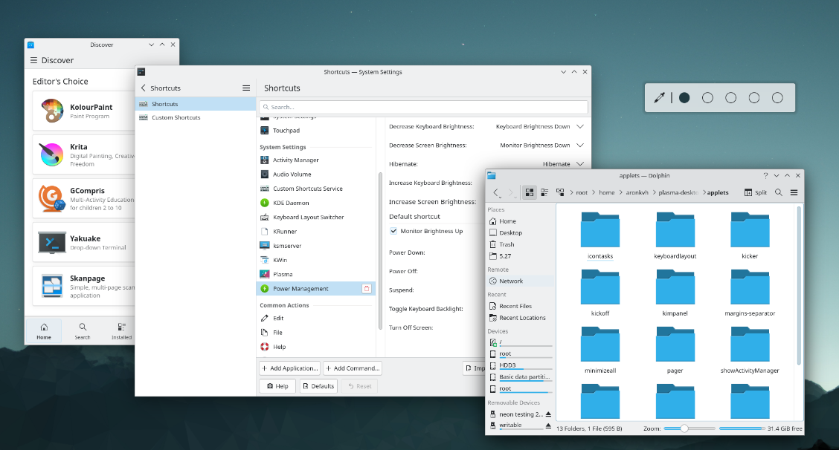The image size is (839, 450).
Task: Select the Shortcuts sidebar item below the back arrow
Action: point(196,104)
